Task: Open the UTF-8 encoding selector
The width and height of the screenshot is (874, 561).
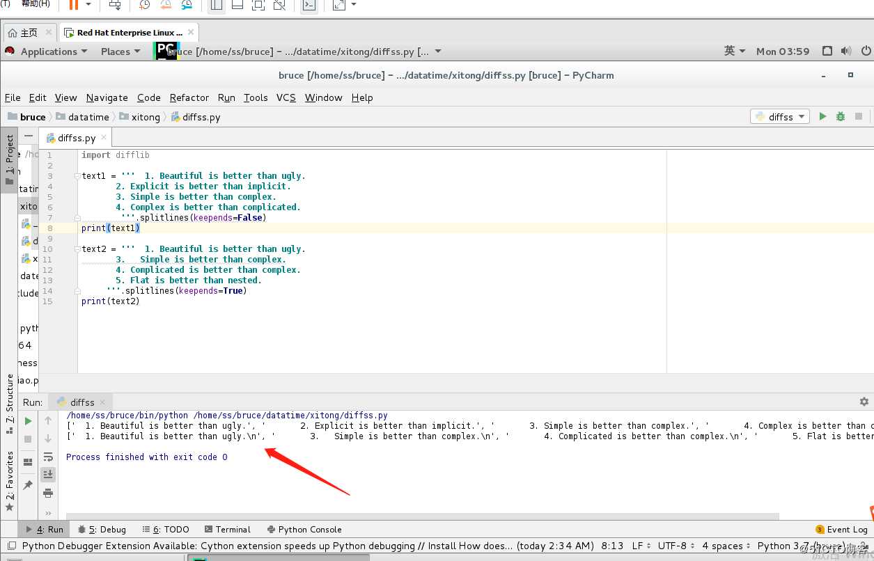Action: point(676,546)
